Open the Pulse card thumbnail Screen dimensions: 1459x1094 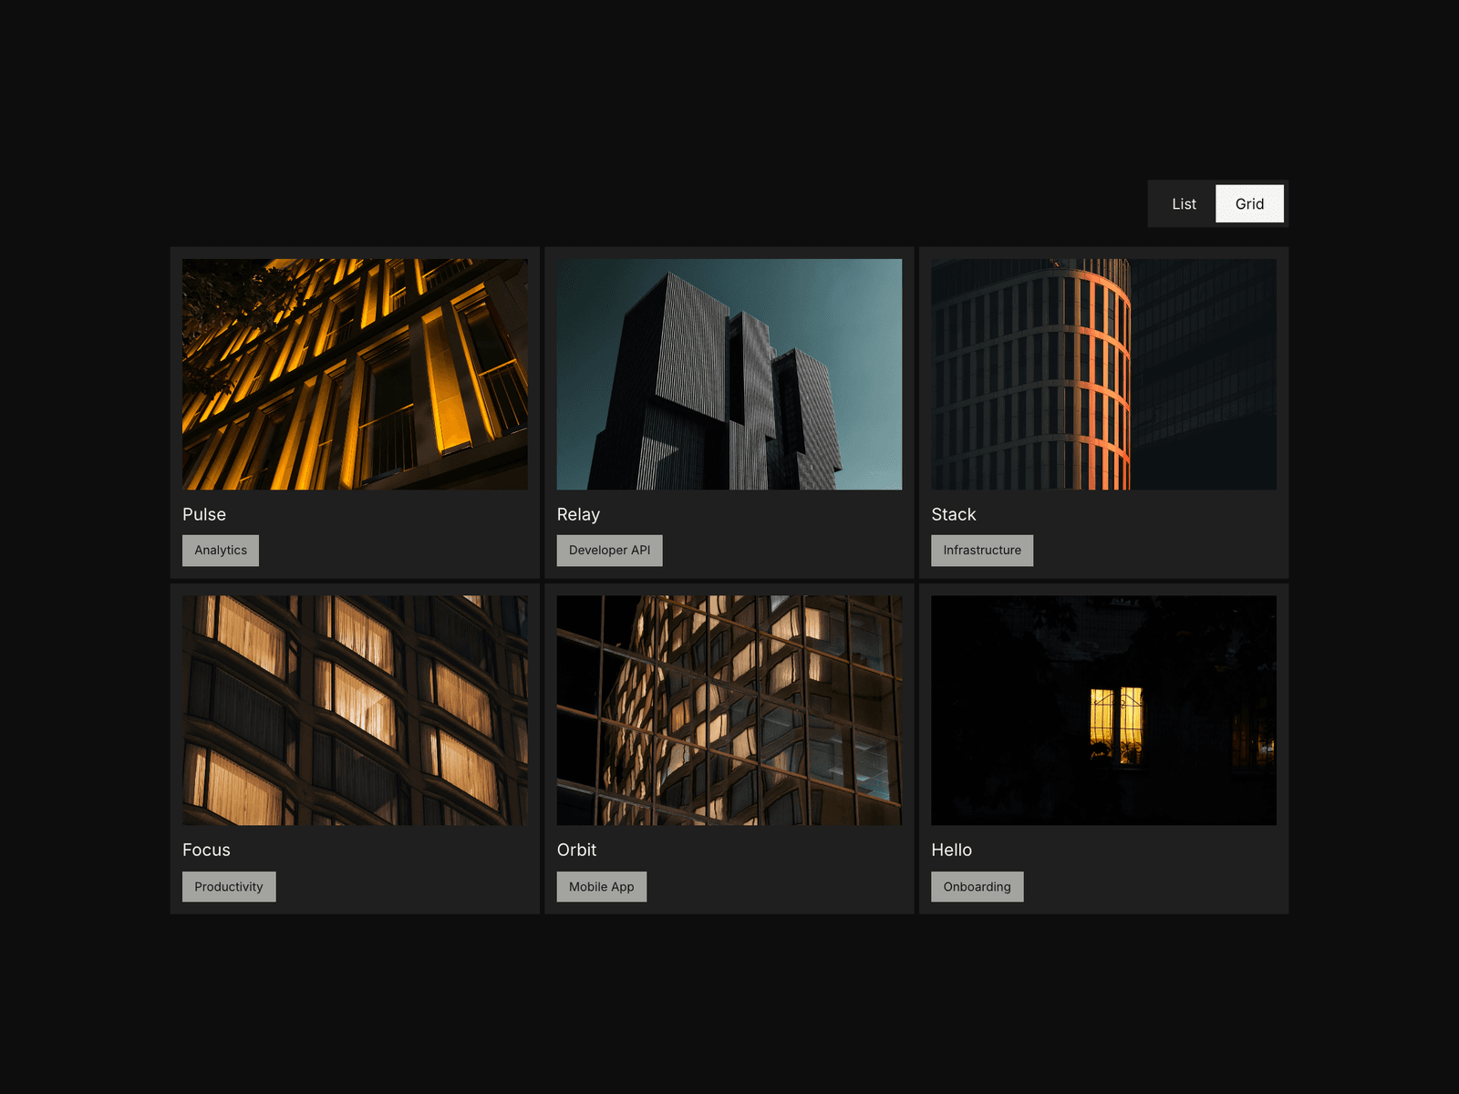pos(355,374)
